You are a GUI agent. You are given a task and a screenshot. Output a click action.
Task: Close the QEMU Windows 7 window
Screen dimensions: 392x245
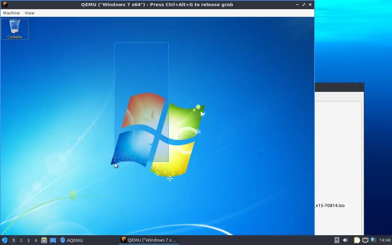(x=310, y=5)
